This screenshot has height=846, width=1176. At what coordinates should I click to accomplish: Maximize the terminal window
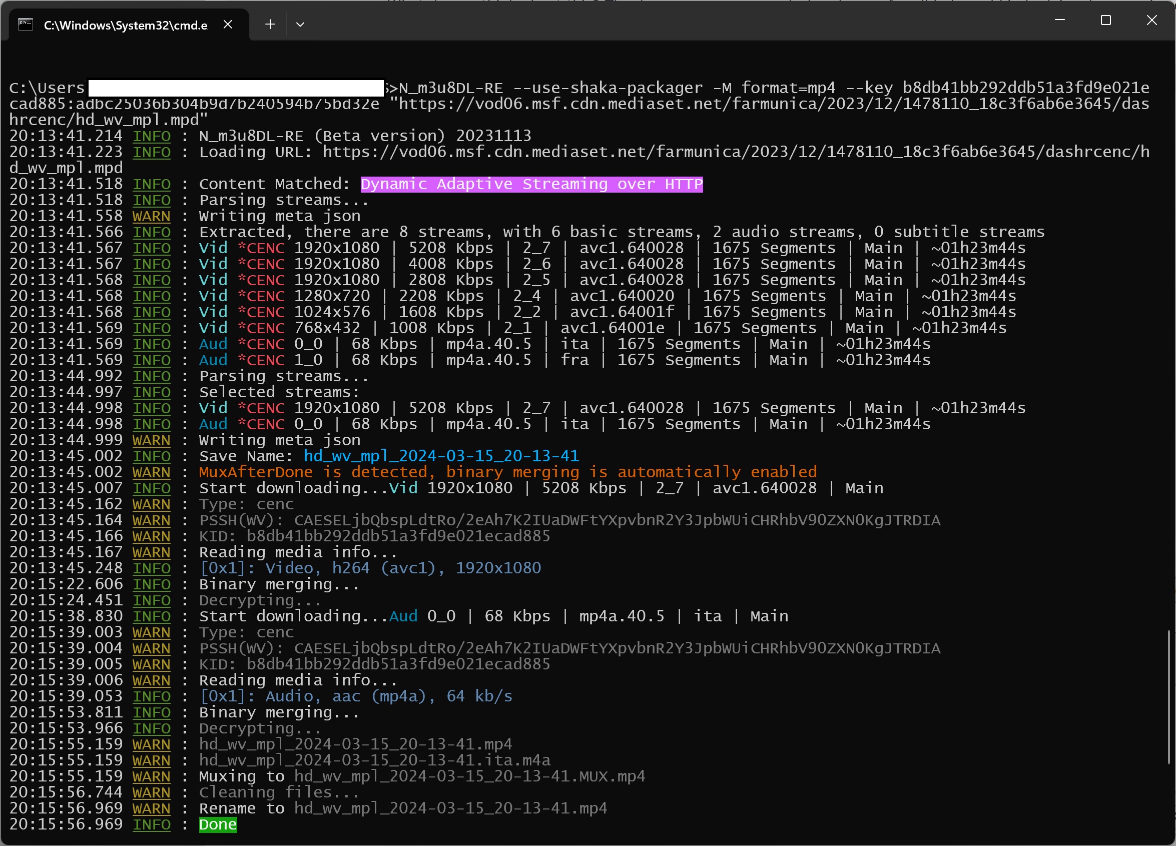tap(1105, 20)
